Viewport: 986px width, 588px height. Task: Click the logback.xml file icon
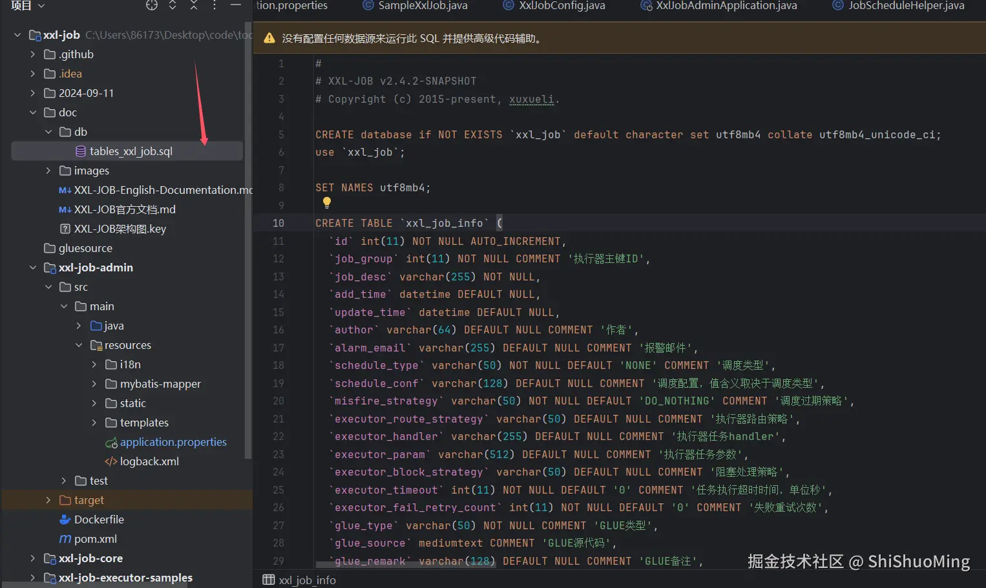(x=111, y=461)
